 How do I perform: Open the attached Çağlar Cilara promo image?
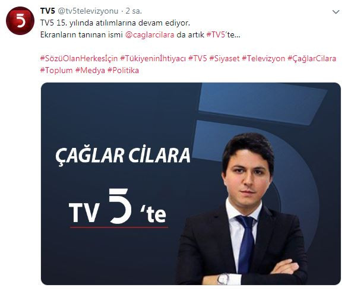tap(191, 184)
